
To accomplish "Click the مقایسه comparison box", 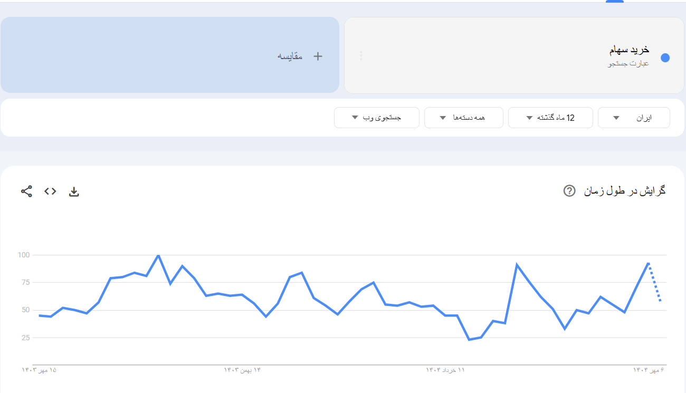I will click(x=170, y=55).
